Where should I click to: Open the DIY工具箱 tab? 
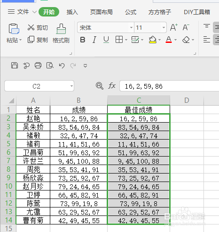197,12
